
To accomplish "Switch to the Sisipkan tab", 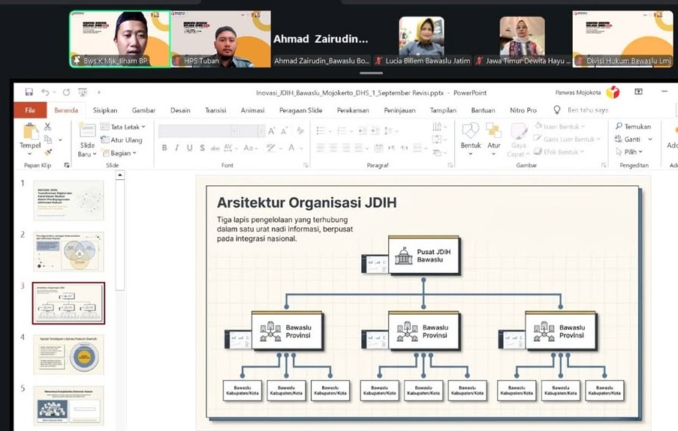I will [x=105, y=110].
